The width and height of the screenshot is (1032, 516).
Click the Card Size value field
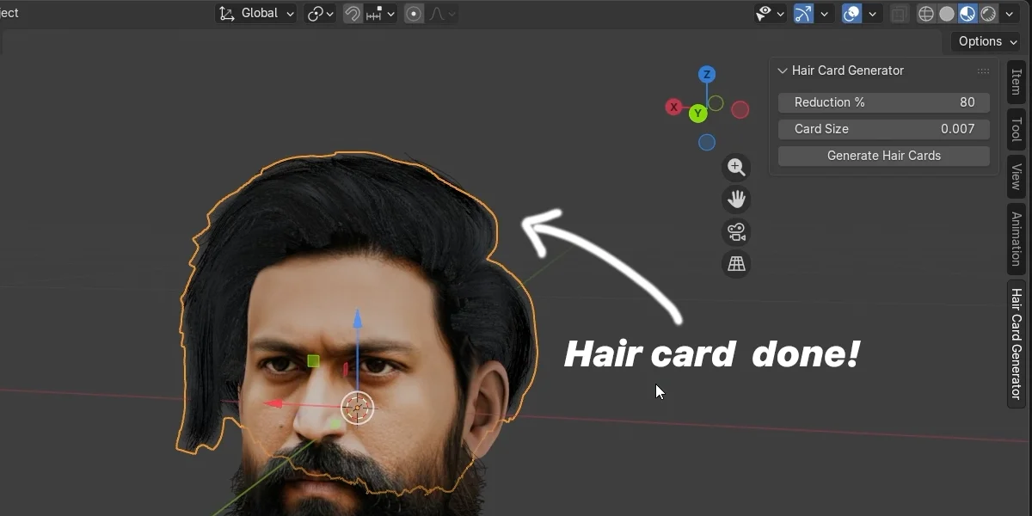pyautogui.click(x=883, y=129)
